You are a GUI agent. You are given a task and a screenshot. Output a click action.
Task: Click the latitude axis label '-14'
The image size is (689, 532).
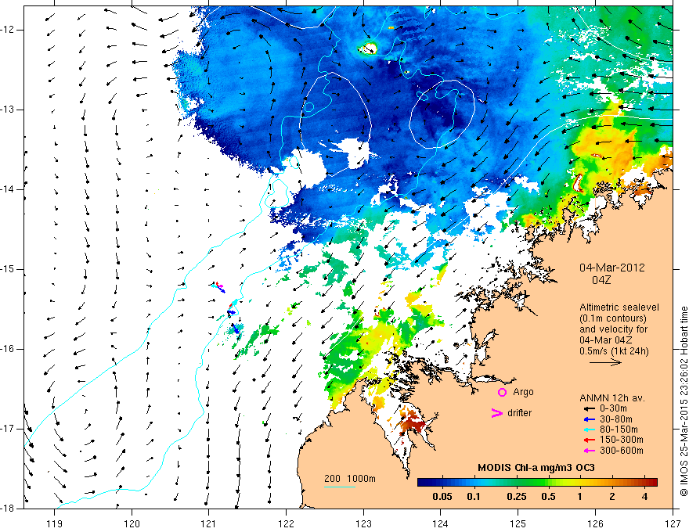pyautogui.click(x=9, y=189)
